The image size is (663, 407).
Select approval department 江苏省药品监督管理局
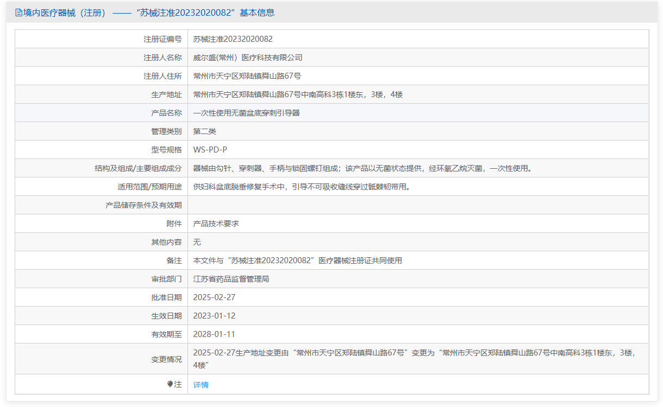coord(232,279)
